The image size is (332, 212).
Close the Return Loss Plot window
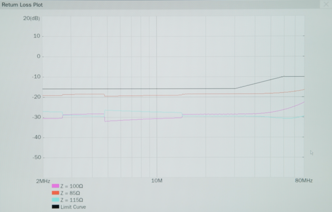click(326, 4)
